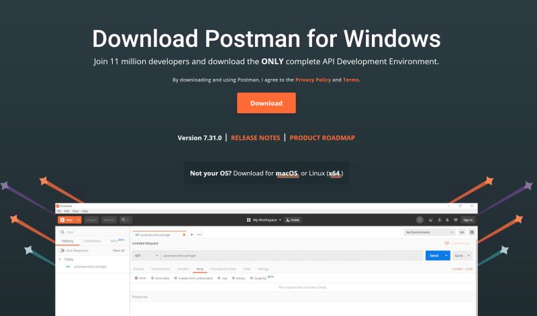Click the request URL input field
This screenshot has height=316, width=537.
click(x=292, y=256)
